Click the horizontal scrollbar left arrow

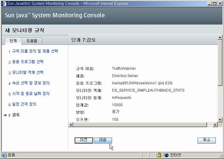[x=71, y=125]
